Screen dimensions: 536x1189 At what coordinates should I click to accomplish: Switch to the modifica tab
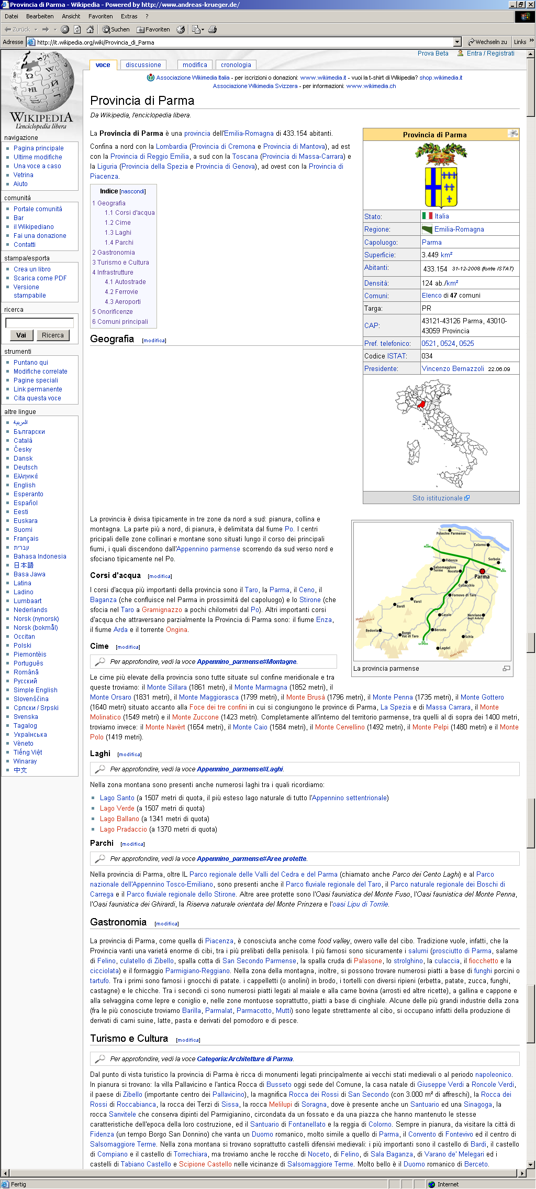[195, 65]
